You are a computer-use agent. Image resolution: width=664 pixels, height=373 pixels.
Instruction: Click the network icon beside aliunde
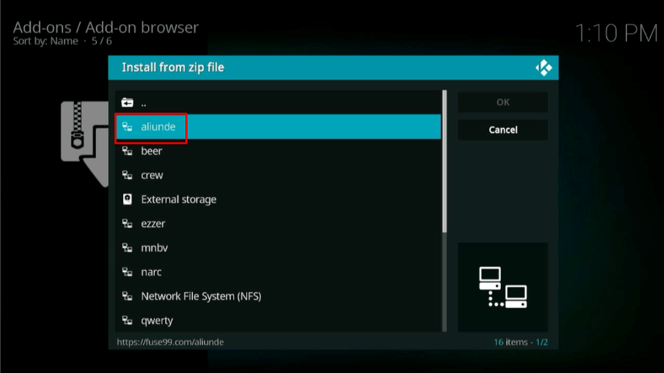pyautogui.click(x=127, y=126)
